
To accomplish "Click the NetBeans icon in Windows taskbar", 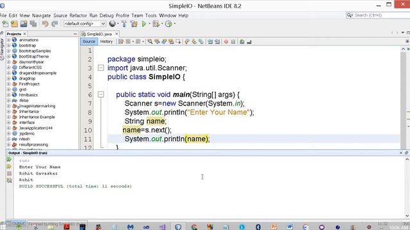I will pyautogui.click(x=178, y=227).
